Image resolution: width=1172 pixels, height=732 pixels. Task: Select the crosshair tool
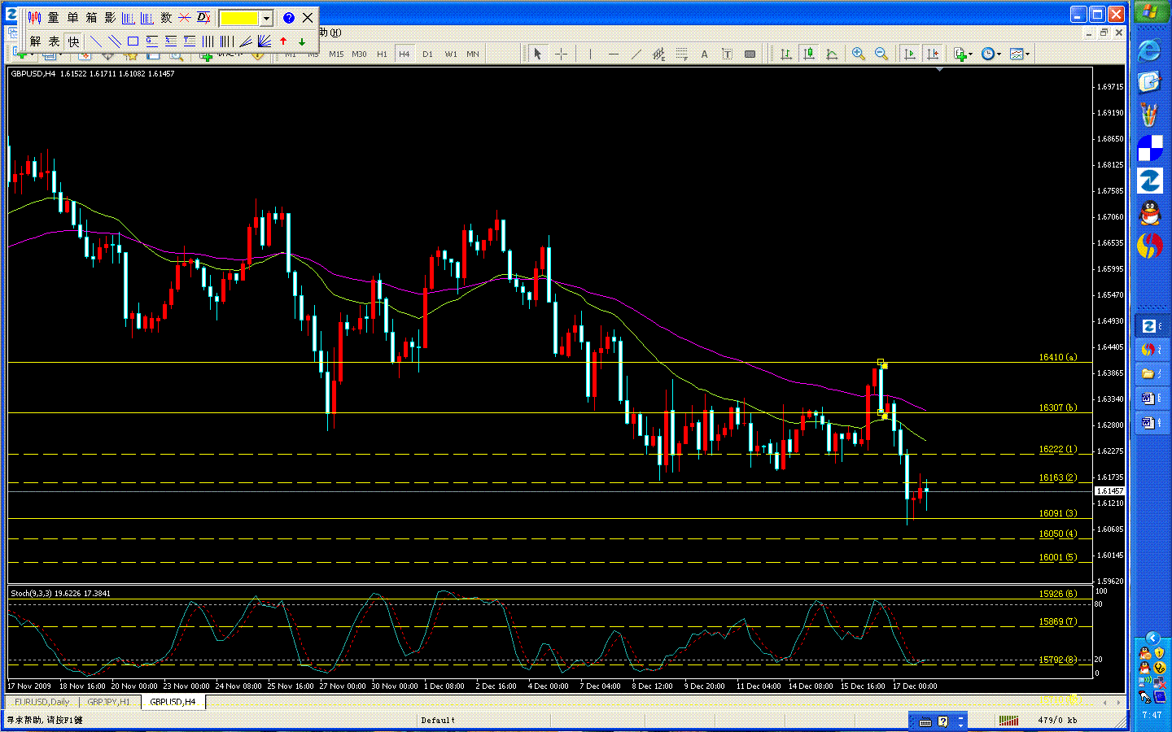pos(562,54)
